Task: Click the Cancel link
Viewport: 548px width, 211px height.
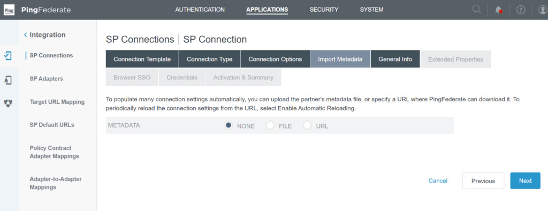Action: click(x=438, y=180)
